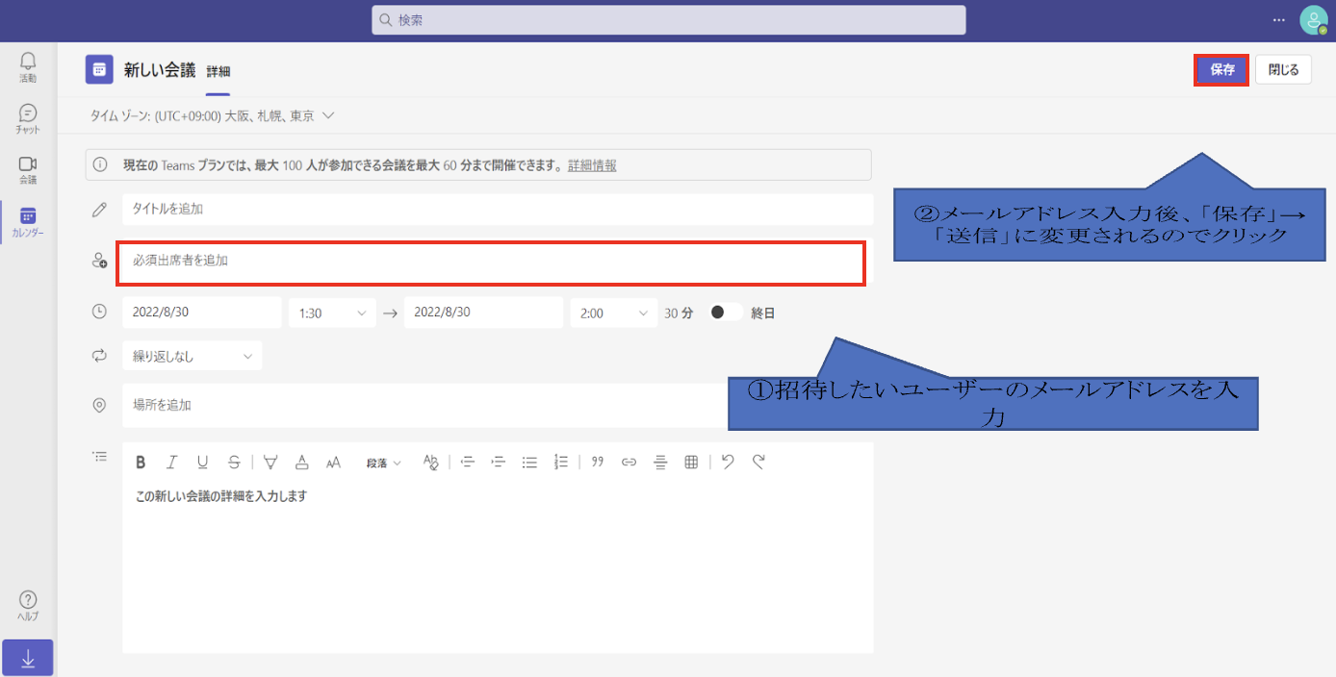1336x677 pixels.
Task: Expand the タイム ゾーン selector
Action: (x=212, y=115)
